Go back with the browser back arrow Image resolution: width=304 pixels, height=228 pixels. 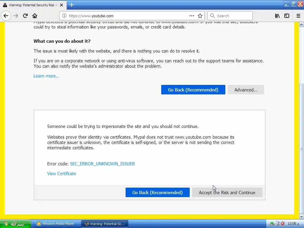[x=6, y=16]
